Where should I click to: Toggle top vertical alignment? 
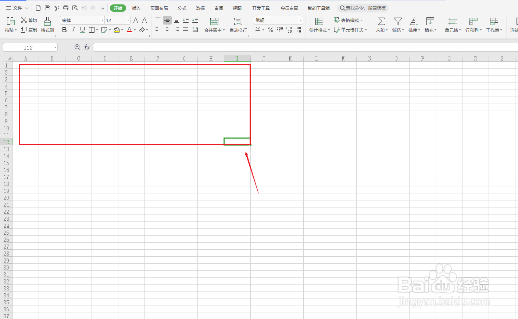pos(158,20)
